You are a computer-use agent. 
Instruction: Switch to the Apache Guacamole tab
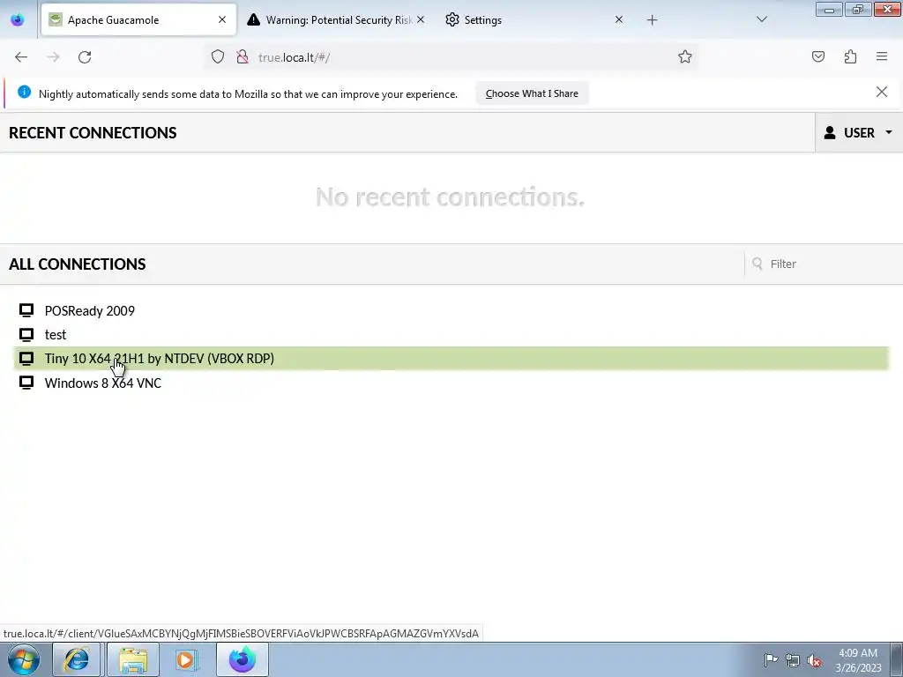(138, 19)
